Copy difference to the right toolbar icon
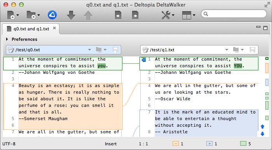The image size is (272, 150). point(118,15)
